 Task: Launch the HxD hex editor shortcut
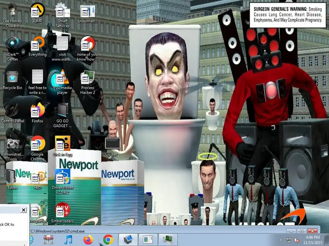(37, 180)
